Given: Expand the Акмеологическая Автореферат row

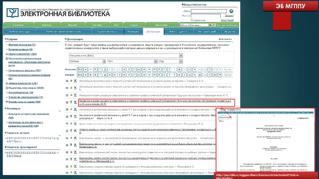Looking at the screenshot, I should pos(67,102).
